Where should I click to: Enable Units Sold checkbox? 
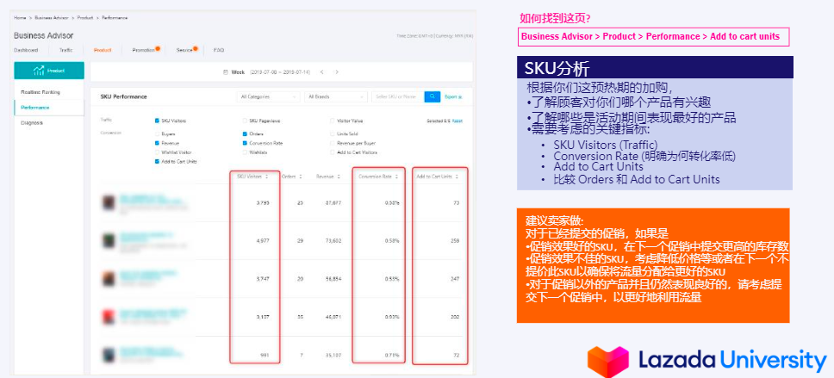click(333, 134)
